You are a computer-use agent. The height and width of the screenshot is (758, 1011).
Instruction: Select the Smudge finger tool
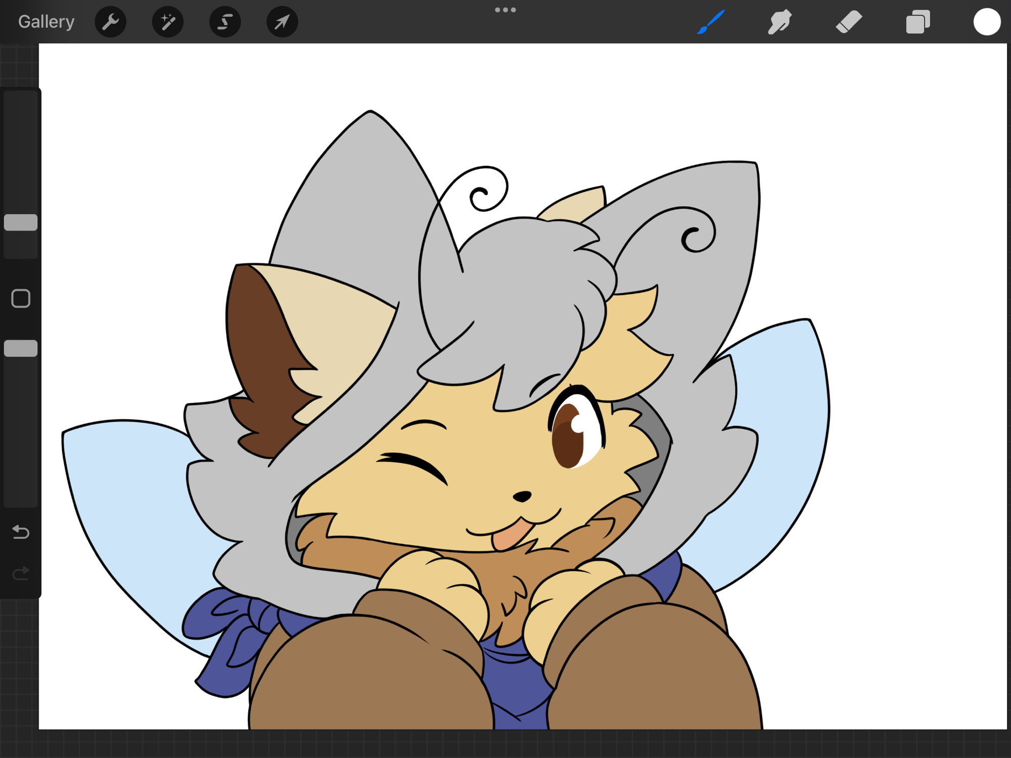[x=780, y=22]
